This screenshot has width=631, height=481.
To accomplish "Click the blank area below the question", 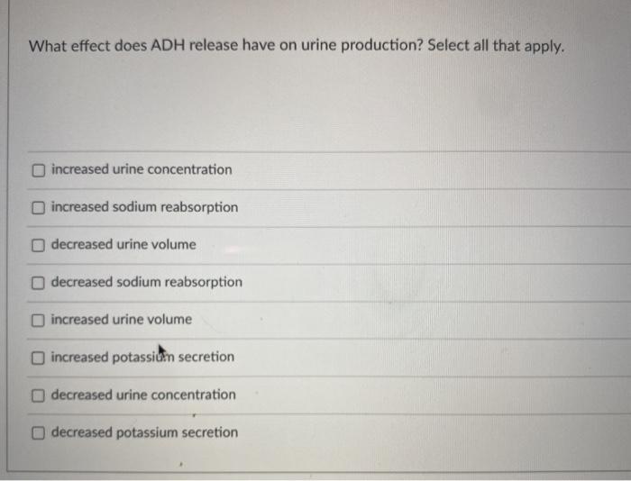I will coord(318,104).
